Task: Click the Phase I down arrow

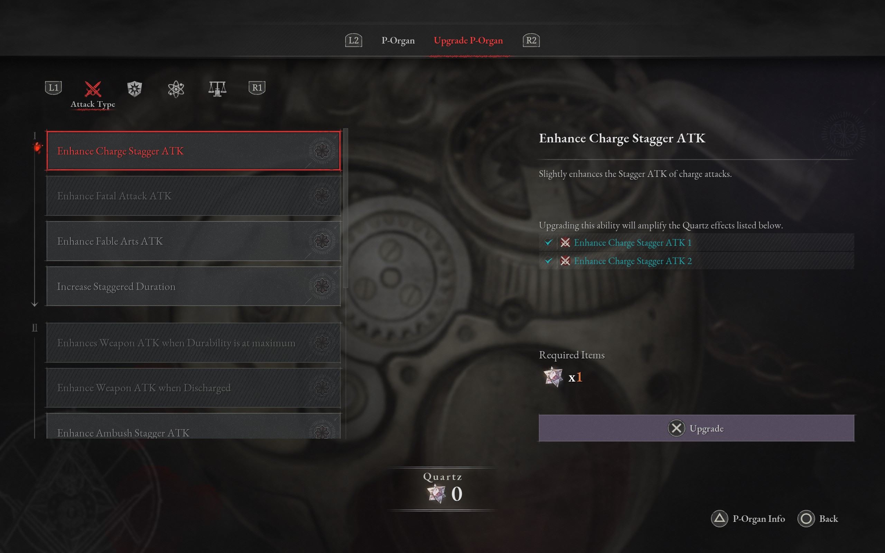Action: (x=35, y=303)
